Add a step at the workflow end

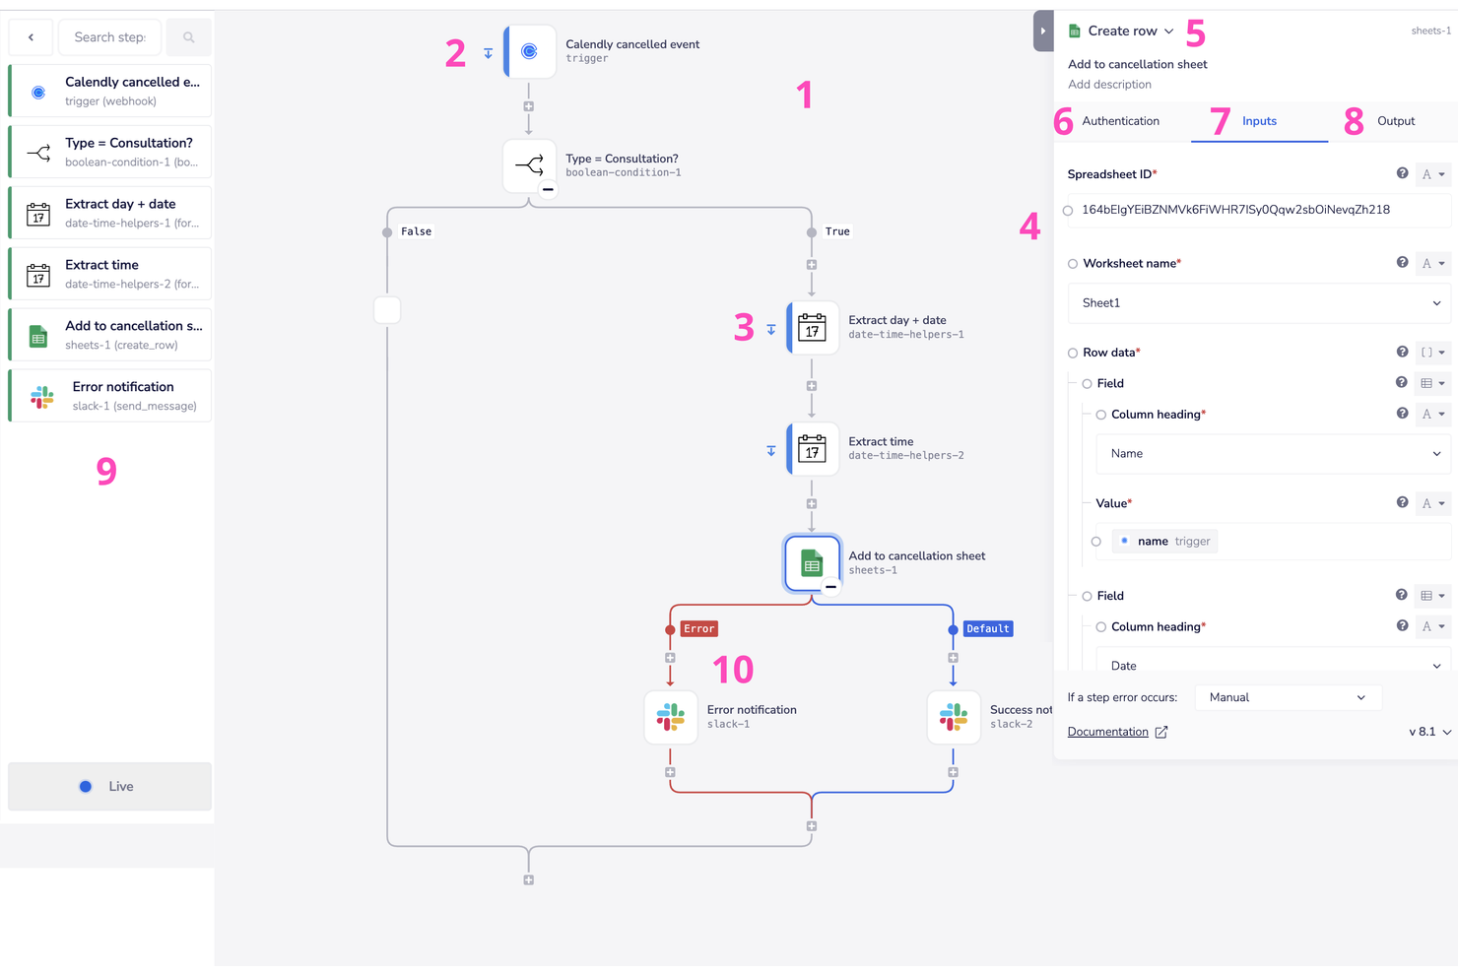529,880
